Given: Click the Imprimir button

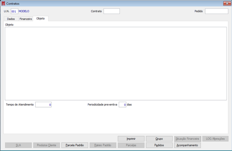Looking at the screenshot, I should coord(131,139).
